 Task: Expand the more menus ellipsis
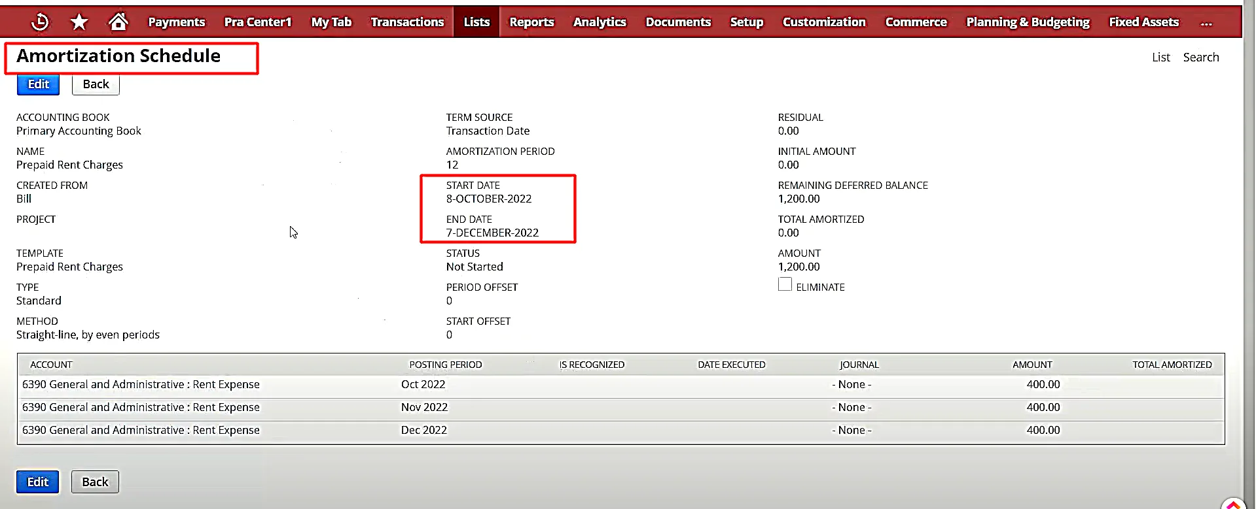(1206, 23)
